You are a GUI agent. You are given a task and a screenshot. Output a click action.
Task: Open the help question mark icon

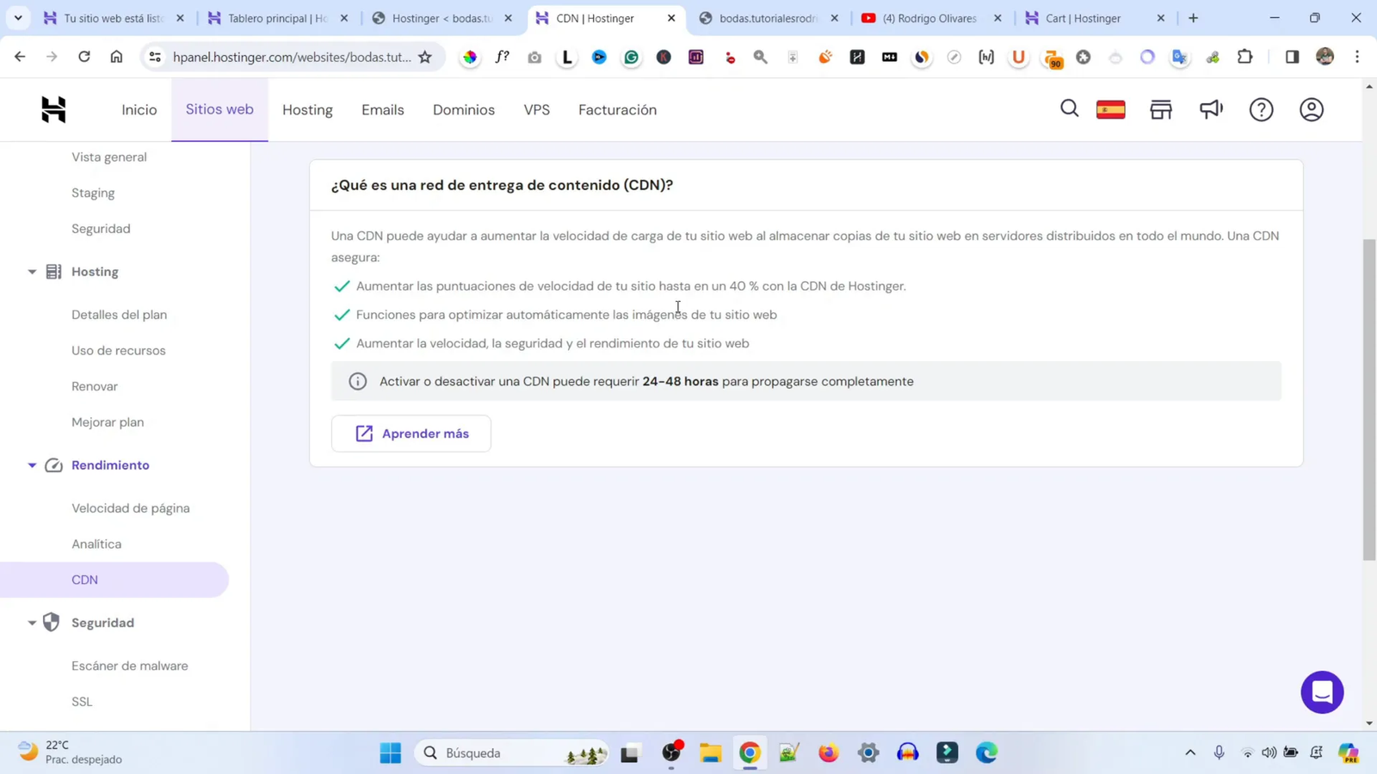1261,109
